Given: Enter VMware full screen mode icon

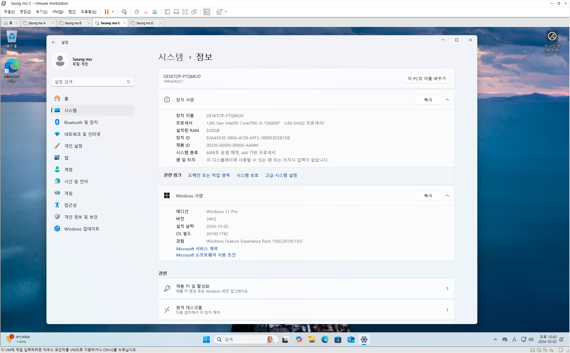Looking at the screenshot, I should [x=185, y=12].
